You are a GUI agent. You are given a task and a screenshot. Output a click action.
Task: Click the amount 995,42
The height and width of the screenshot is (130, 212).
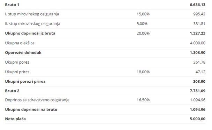tap(199, 14)
